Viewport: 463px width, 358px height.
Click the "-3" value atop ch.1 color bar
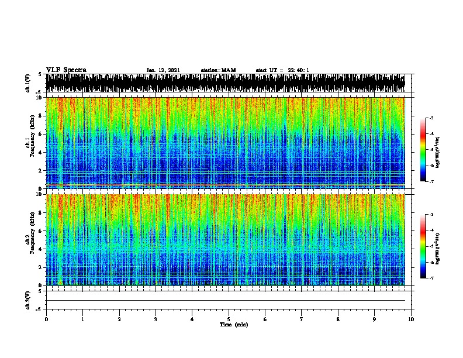coord(431,118)
